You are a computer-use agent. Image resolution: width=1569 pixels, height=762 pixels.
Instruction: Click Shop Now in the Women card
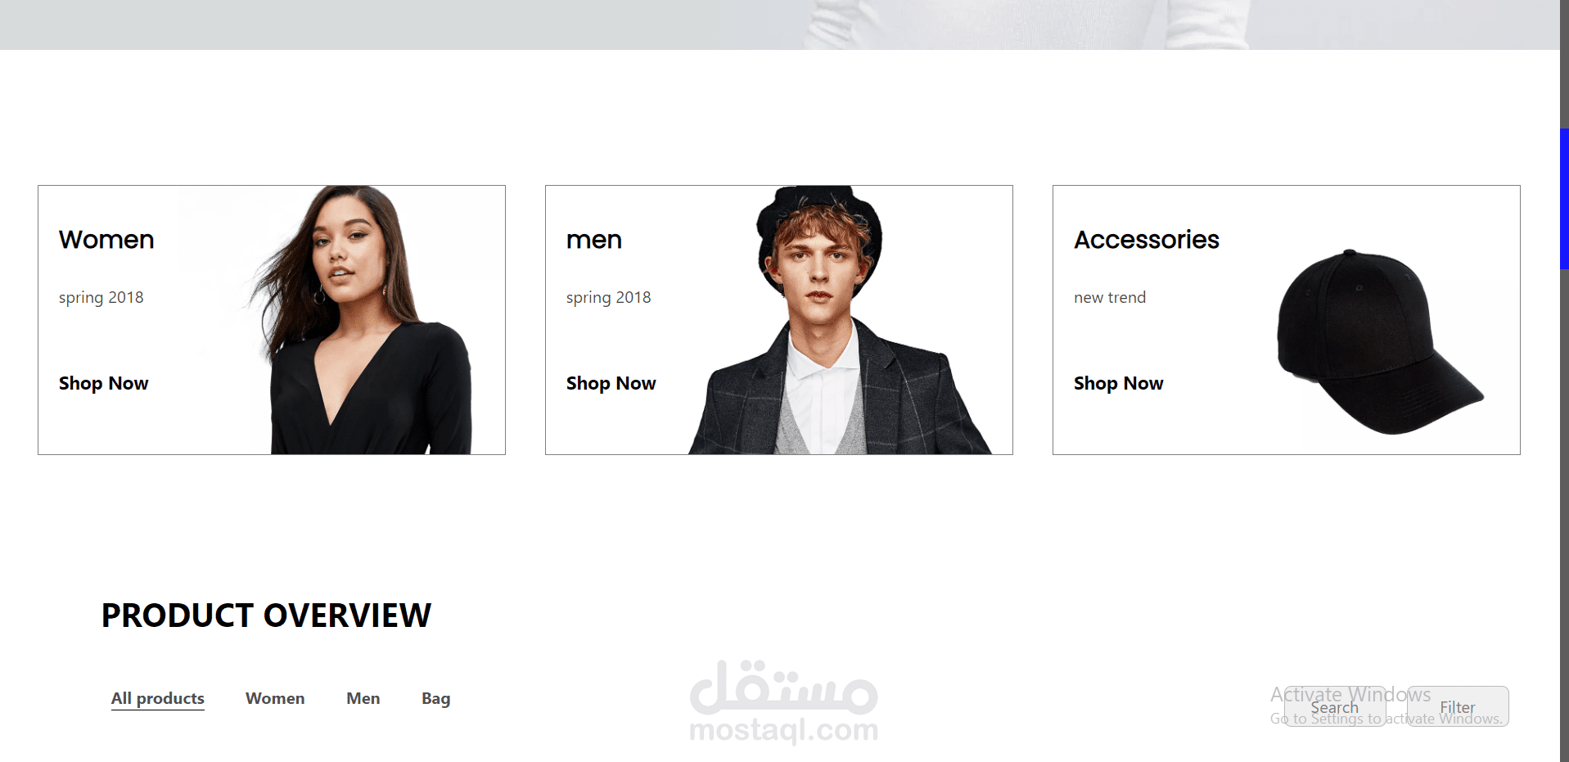104,383
